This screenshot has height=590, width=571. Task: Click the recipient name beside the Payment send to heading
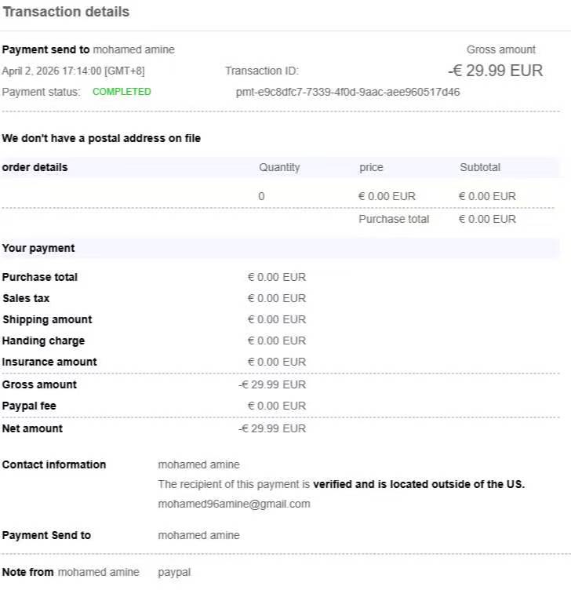134,49
